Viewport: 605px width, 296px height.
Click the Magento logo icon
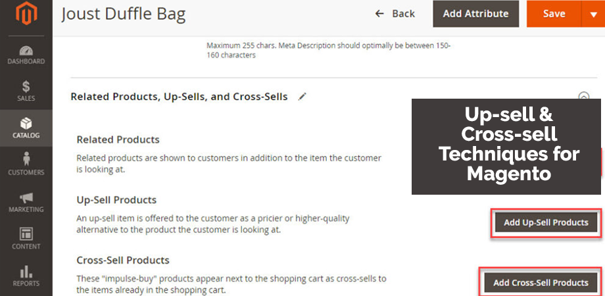pos(26,14)
